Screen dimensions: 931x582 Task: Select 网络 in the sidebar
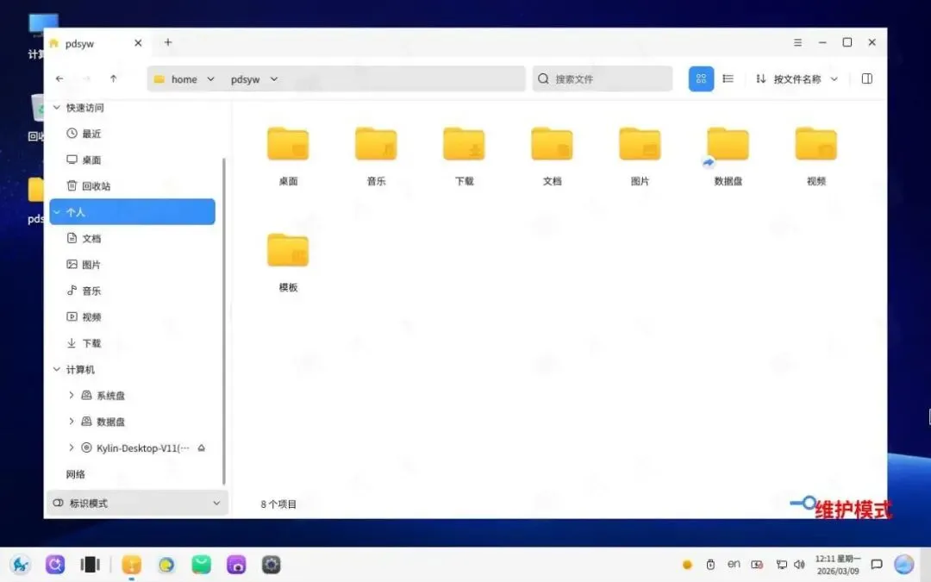tap(75, 474)
